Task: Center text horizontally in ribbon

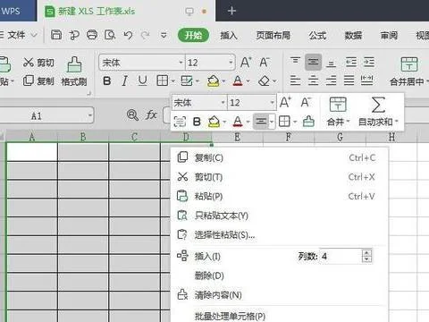Action: point(313,80)
